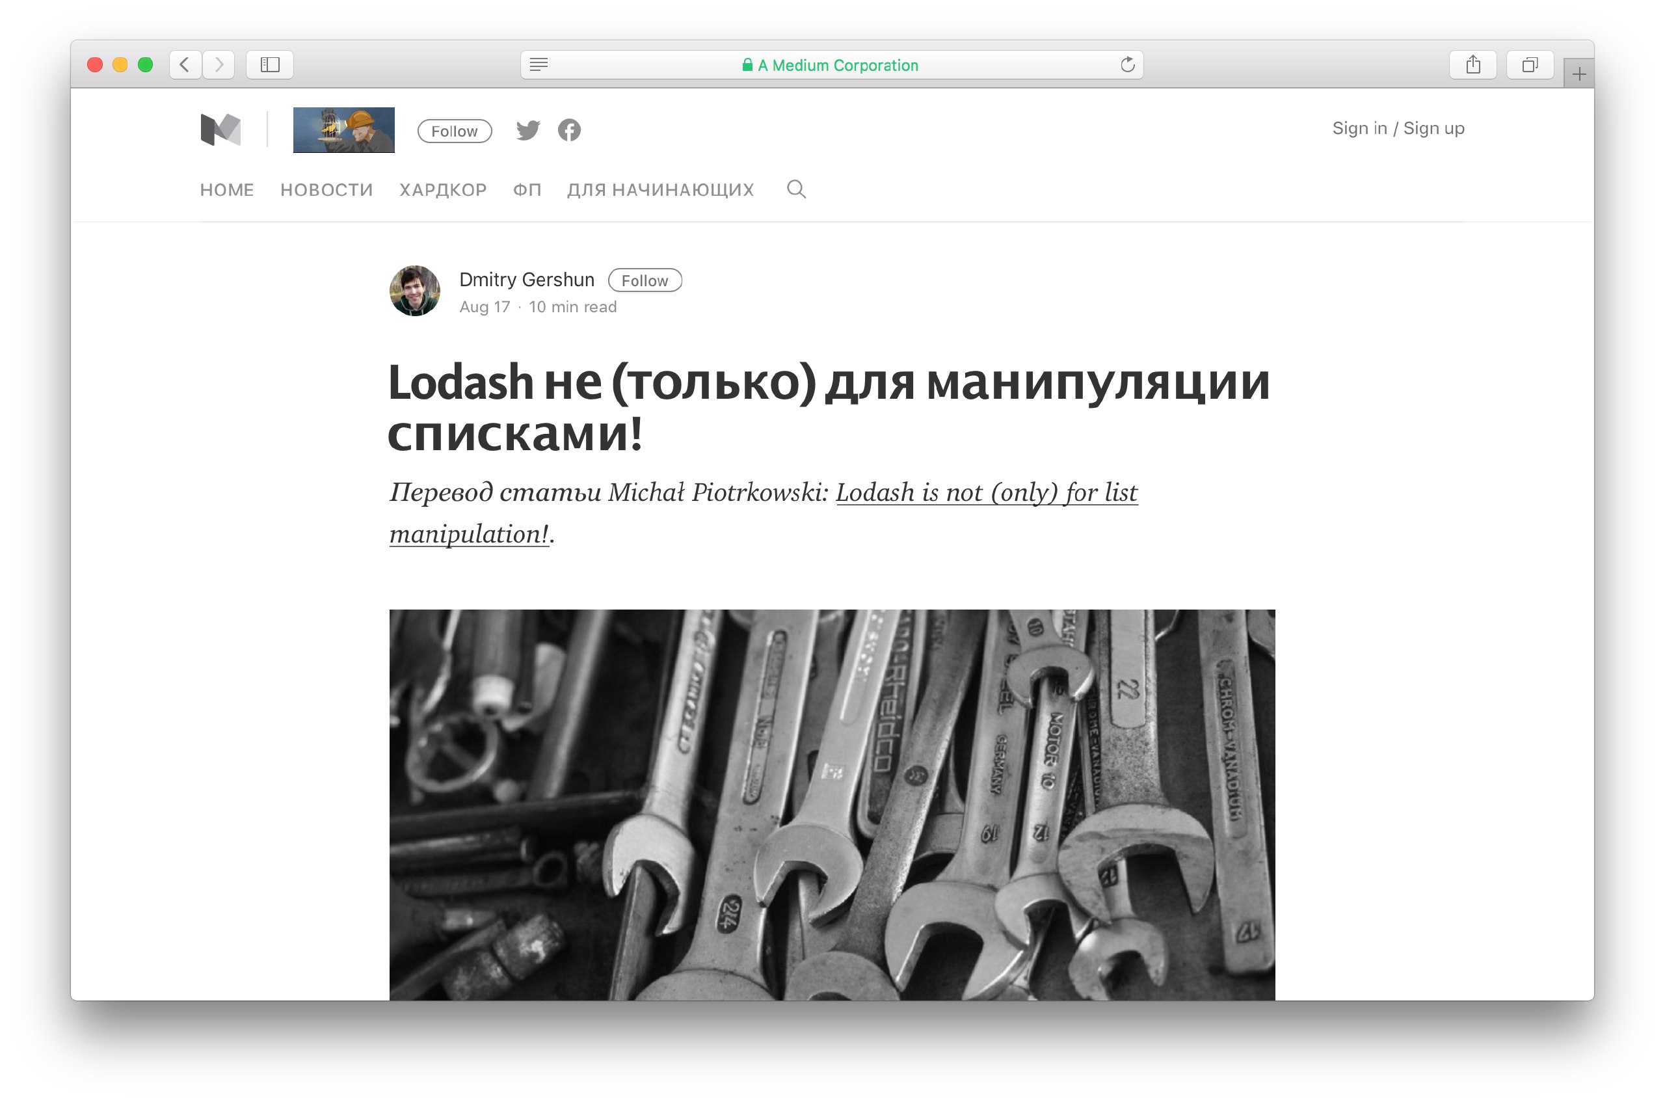This screenshot has width=1665, height=1102.
Task: Open original Lodash article link
Action: click(764, 513)
